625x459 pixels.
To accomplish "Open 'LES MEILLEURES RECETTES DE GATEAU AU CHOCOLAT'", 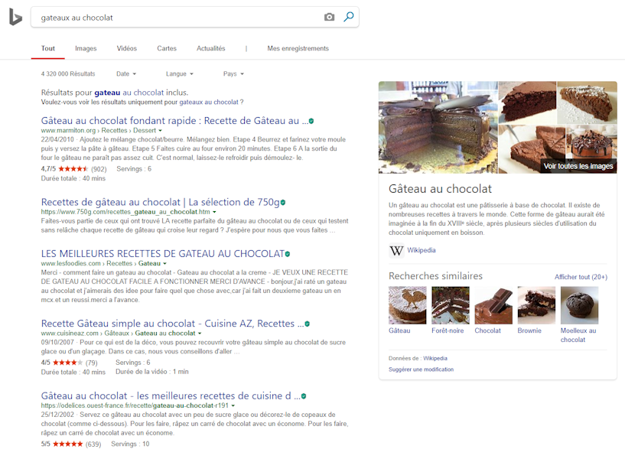I will coord(163,253).
